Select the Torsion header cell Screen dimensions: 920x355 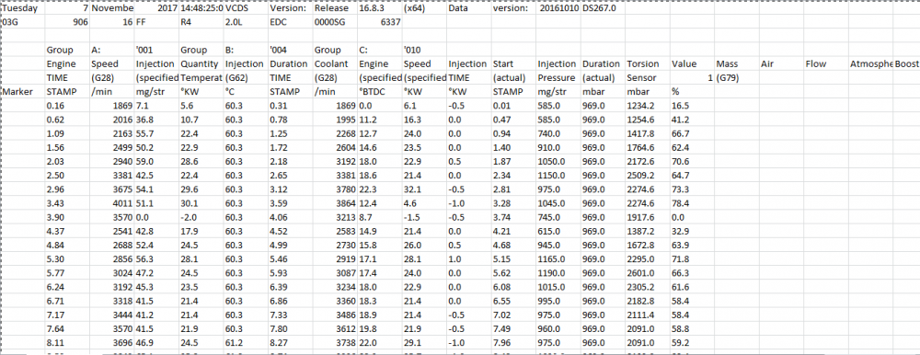pos(648,64)
